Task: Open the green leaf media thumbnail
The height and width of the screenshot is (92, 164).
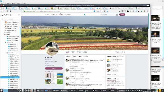Action: (60, 81)
